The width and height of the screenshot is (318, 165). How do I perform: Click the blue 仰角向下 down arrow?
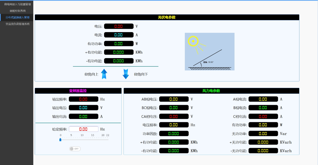(x=126, y=74)
